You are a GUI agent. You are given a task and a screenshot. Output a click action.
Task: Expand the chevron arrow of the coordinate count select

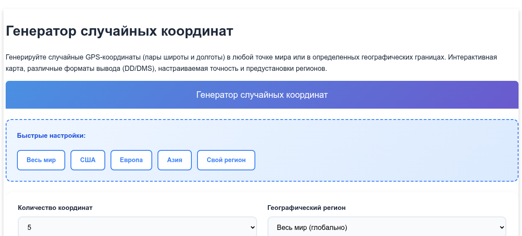coord(252,227)
